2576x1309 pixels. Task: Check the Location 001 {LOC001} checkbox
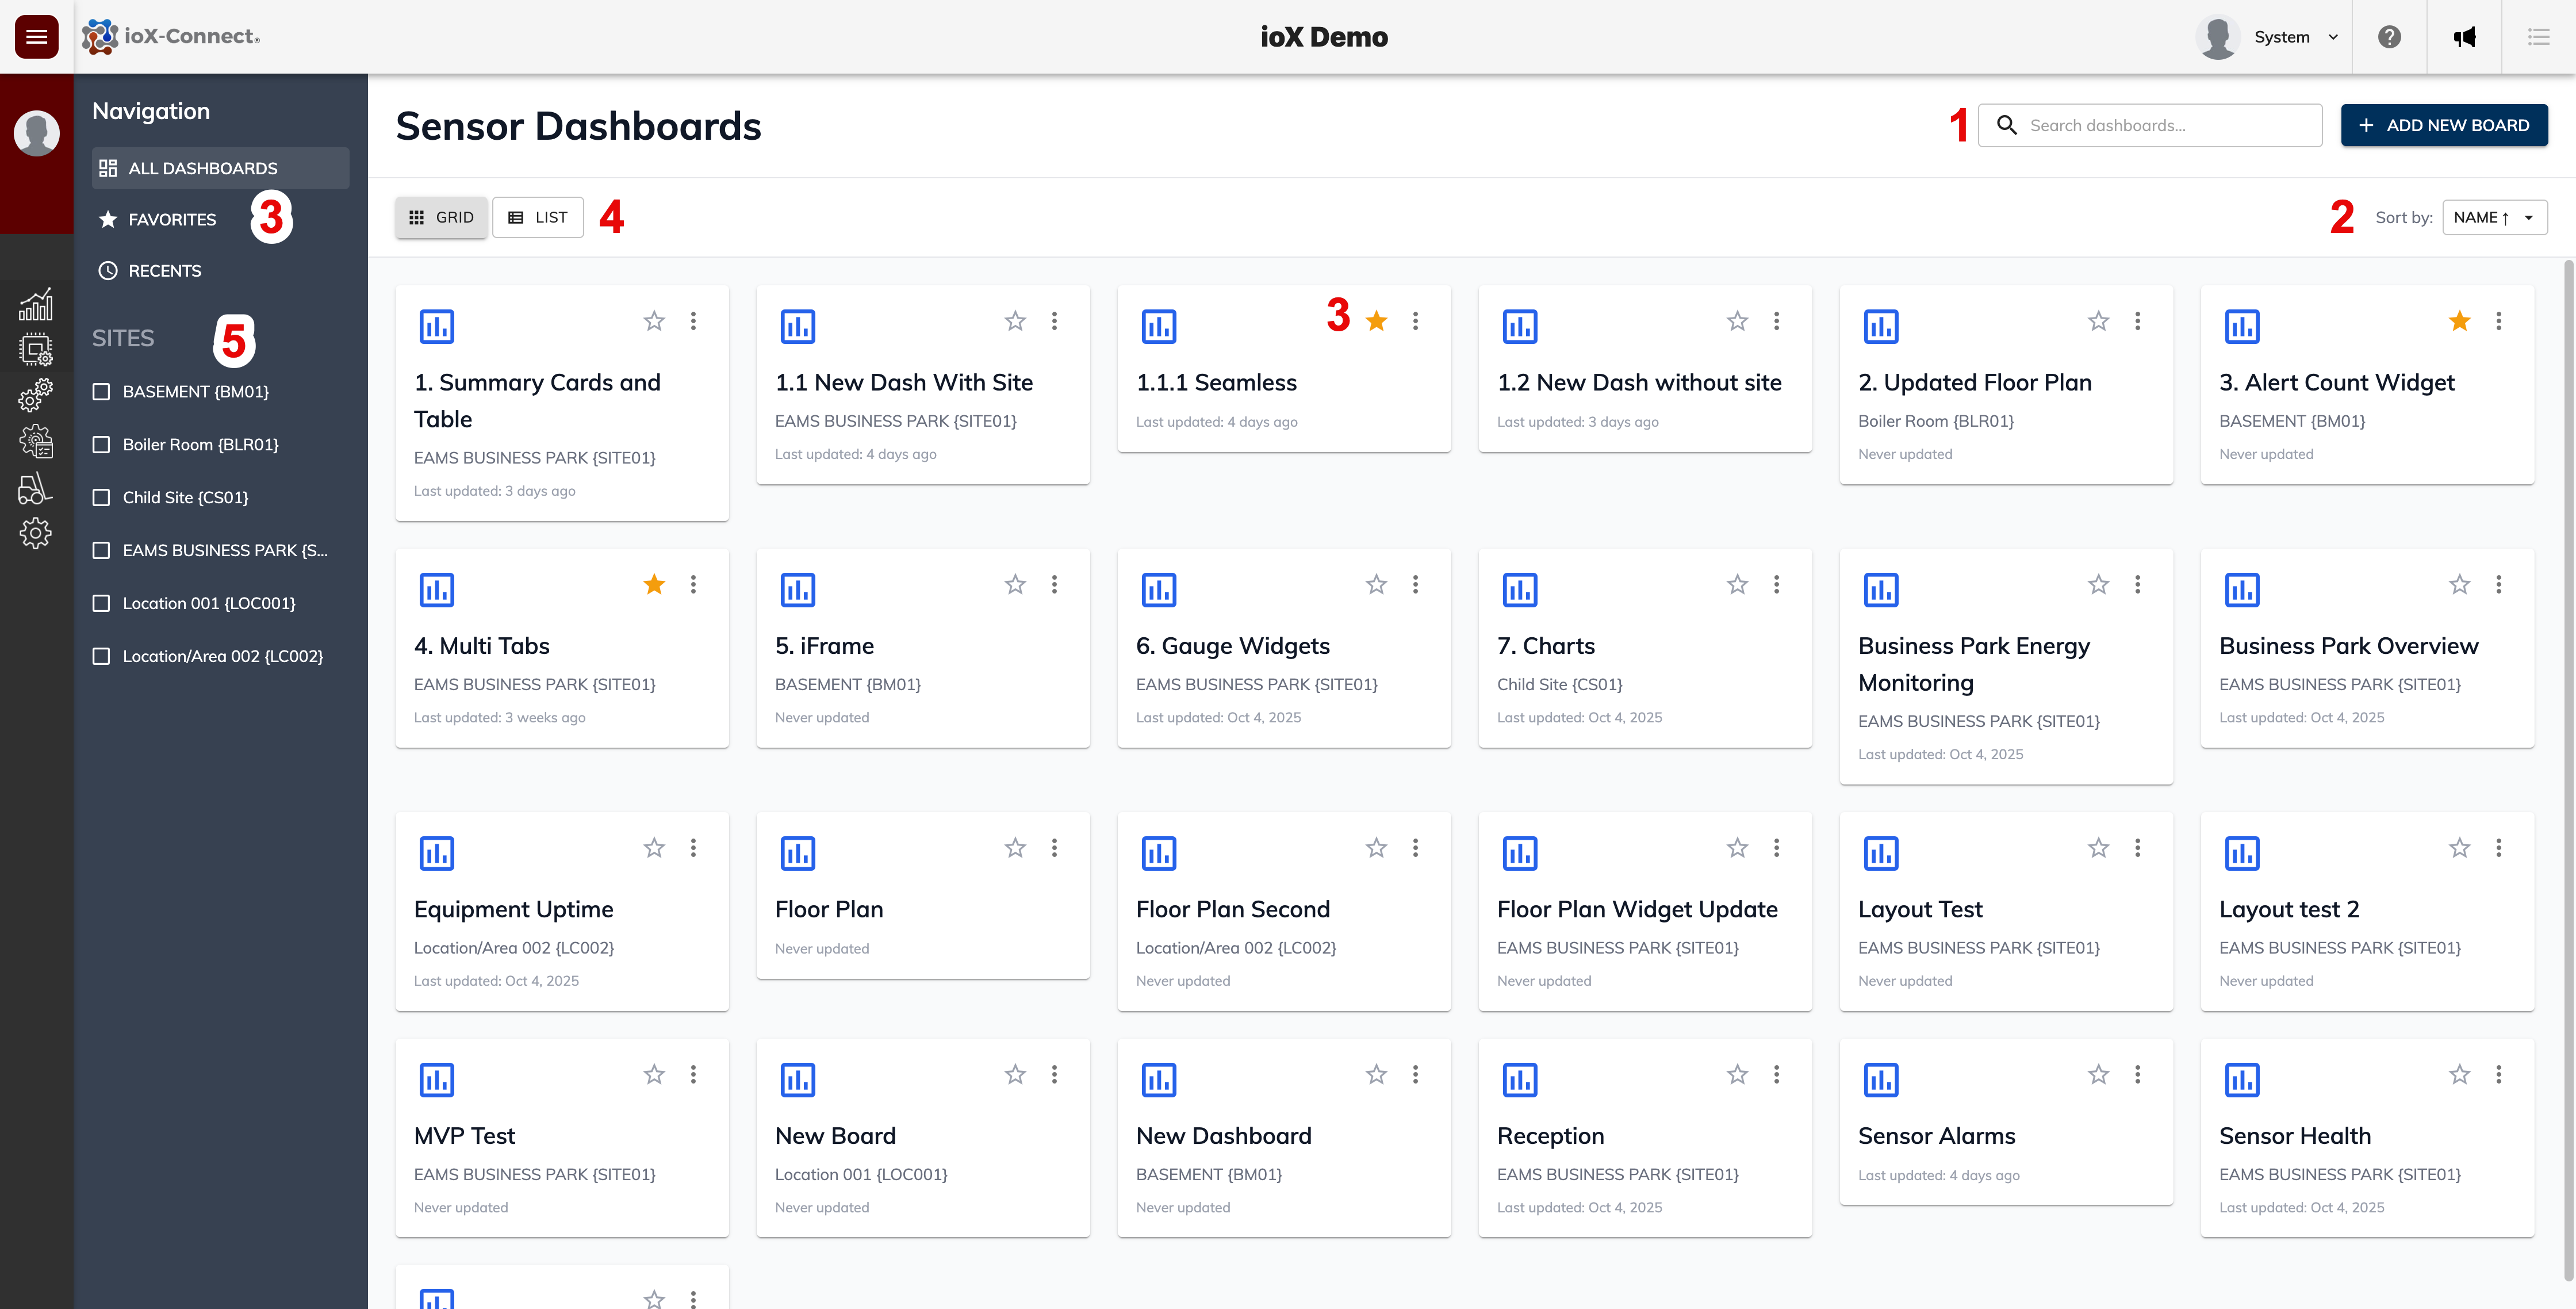(x=102, y=603)
